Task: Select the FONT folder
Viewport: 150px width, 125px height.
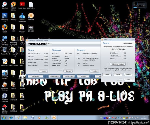Action: pos(13,28)
